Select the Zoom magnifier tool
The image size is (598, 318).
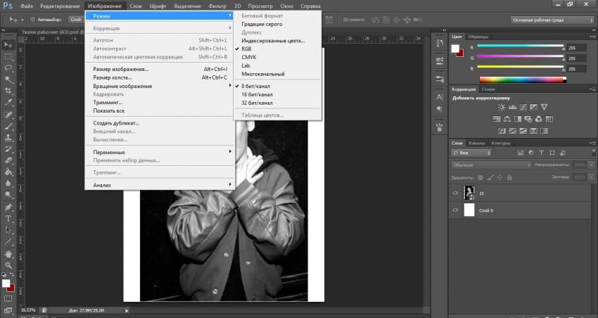click(8, 264)
